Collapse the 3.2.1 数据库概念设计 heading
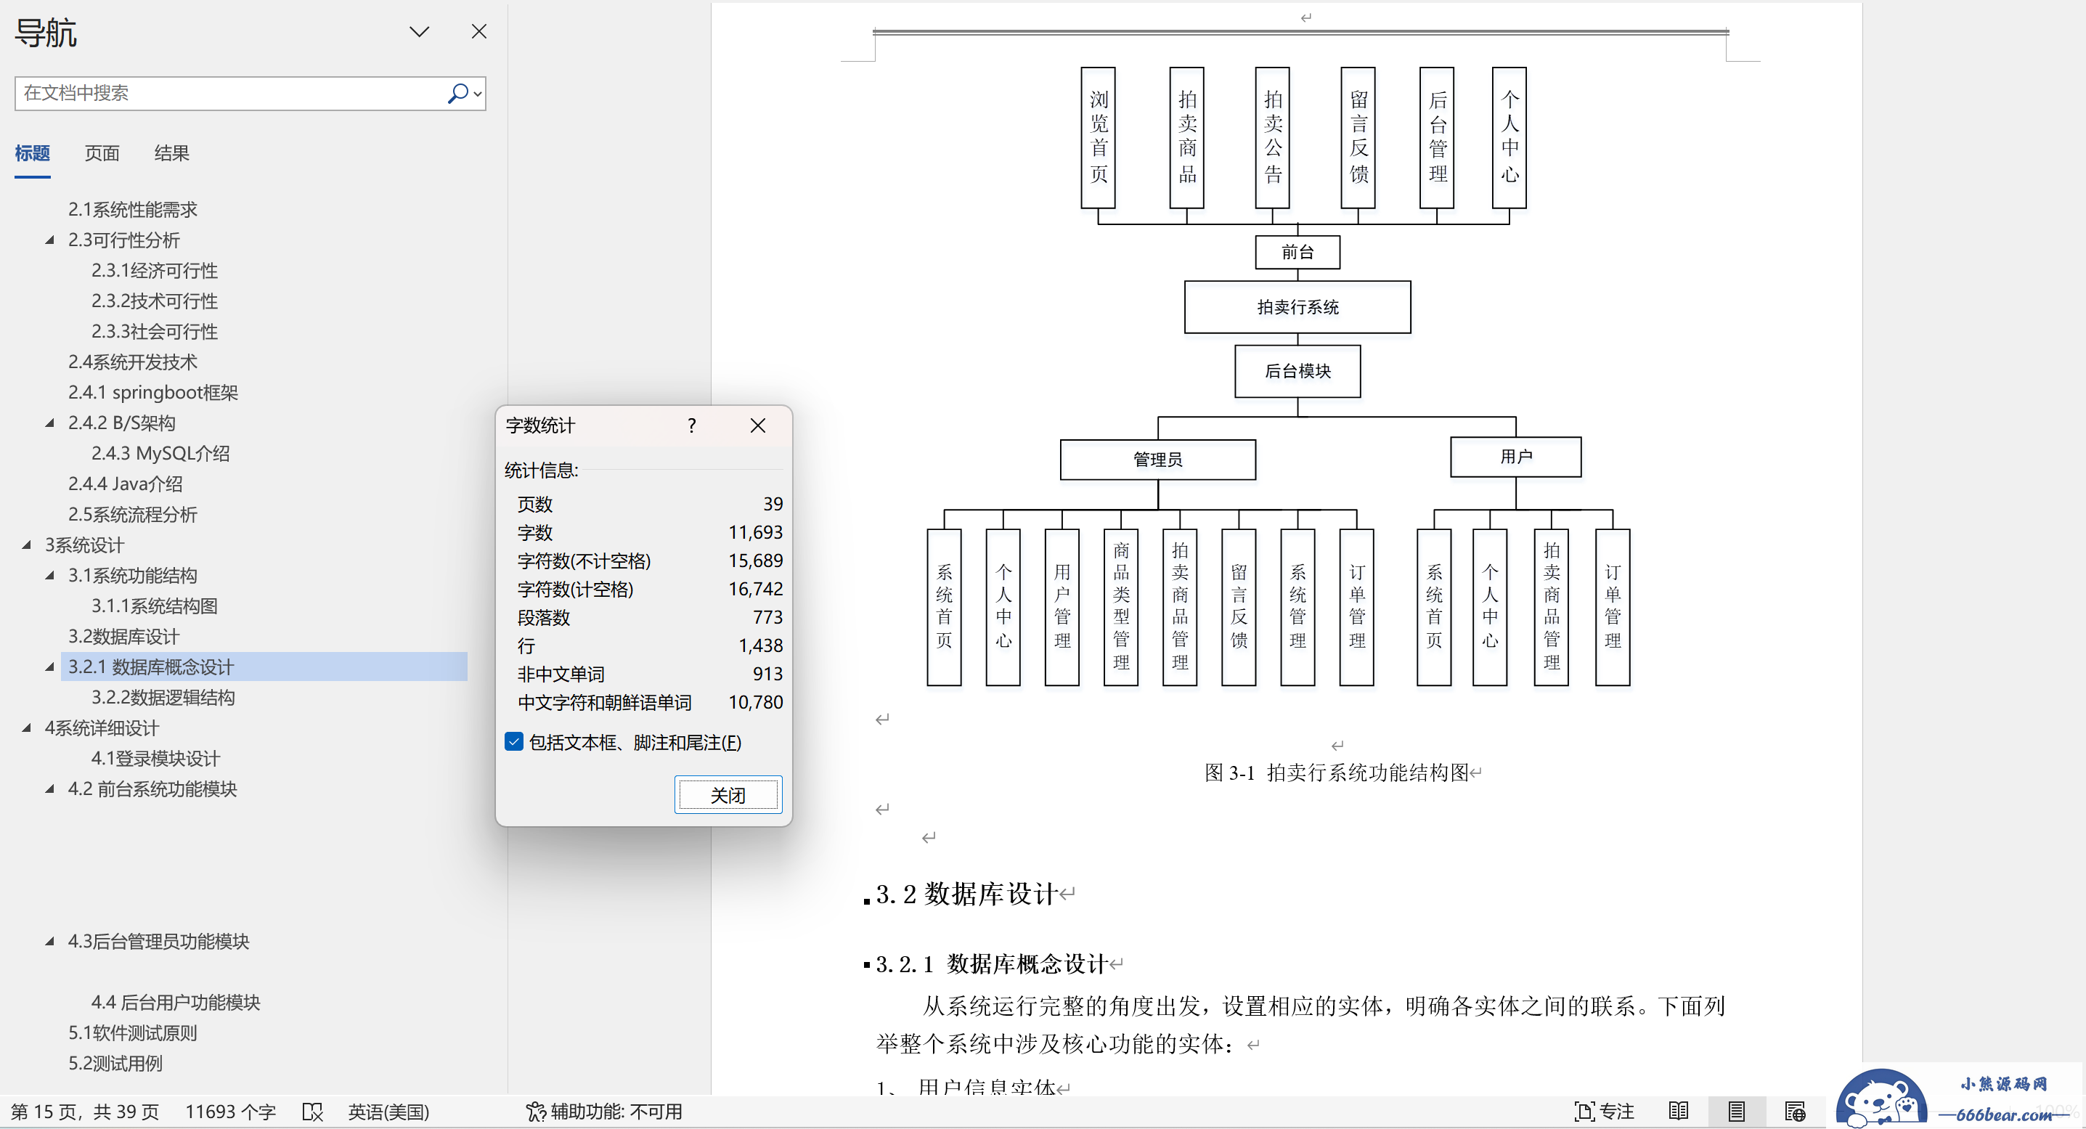The width and height of the screenshot is (2086, 1129). pyautogui.click(x=50, y=667)
